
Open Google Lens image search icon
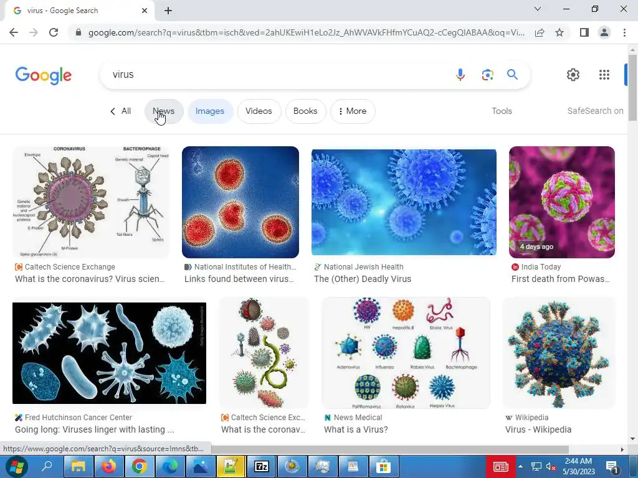[487, 75]
